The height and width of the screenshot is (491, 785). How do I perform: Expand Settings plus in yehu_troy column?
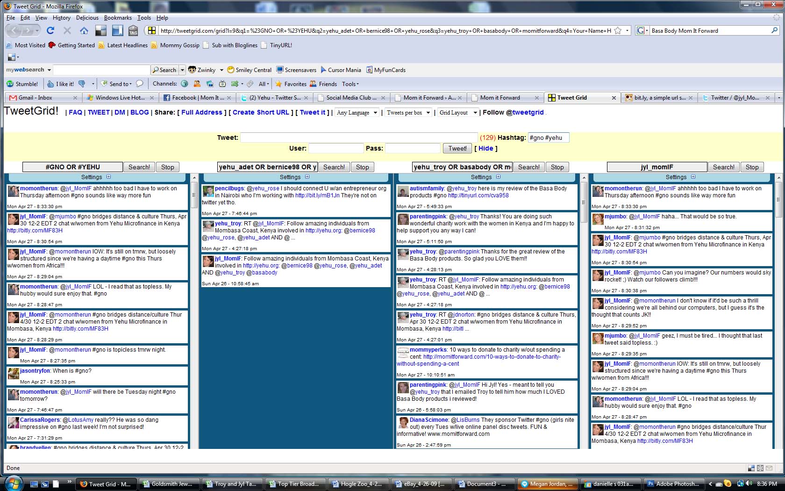point(498,177)
